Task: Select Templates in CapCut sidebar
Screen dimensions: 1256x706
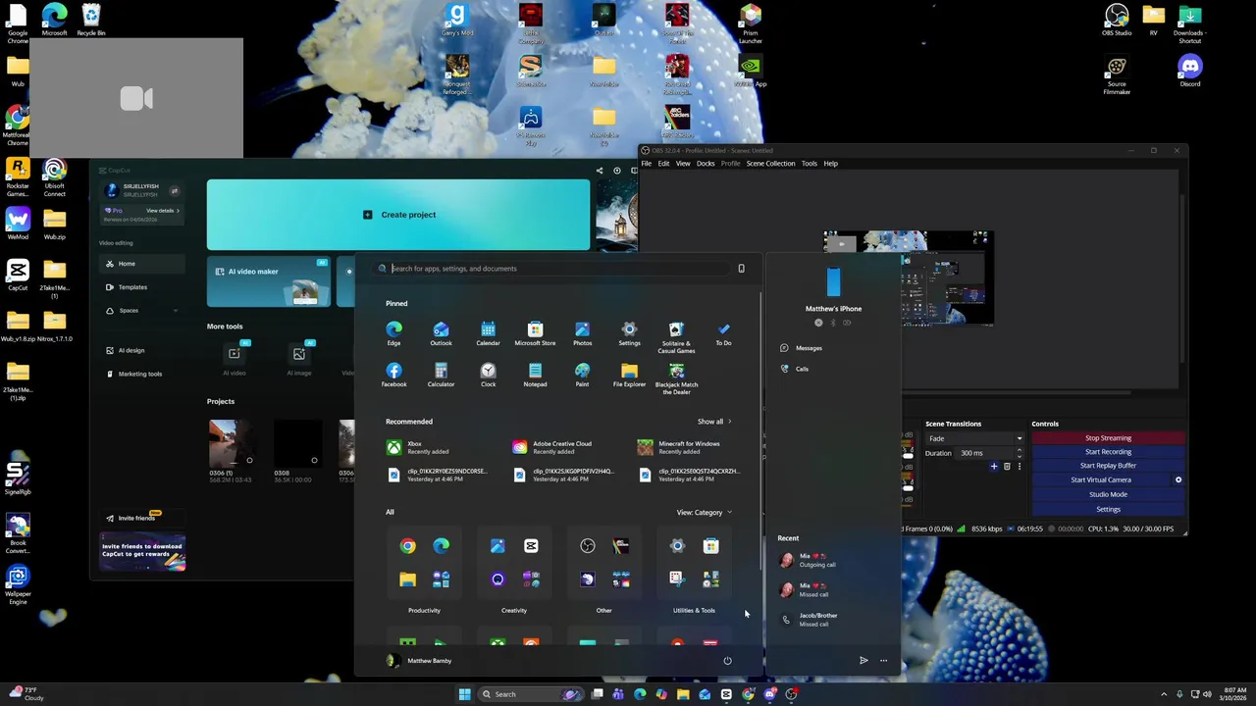Action: (141, 287)
